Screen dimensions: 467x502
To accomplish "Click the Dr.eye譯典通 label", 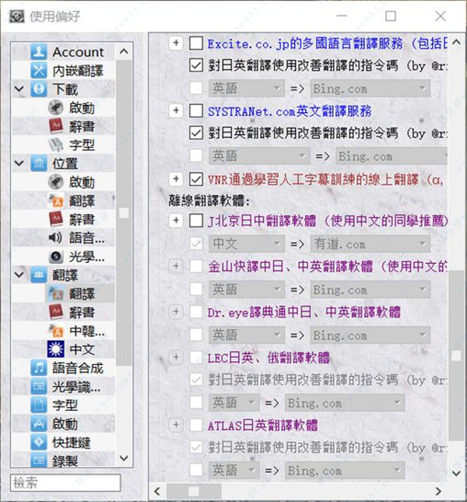I will click(x=304, y=312).
